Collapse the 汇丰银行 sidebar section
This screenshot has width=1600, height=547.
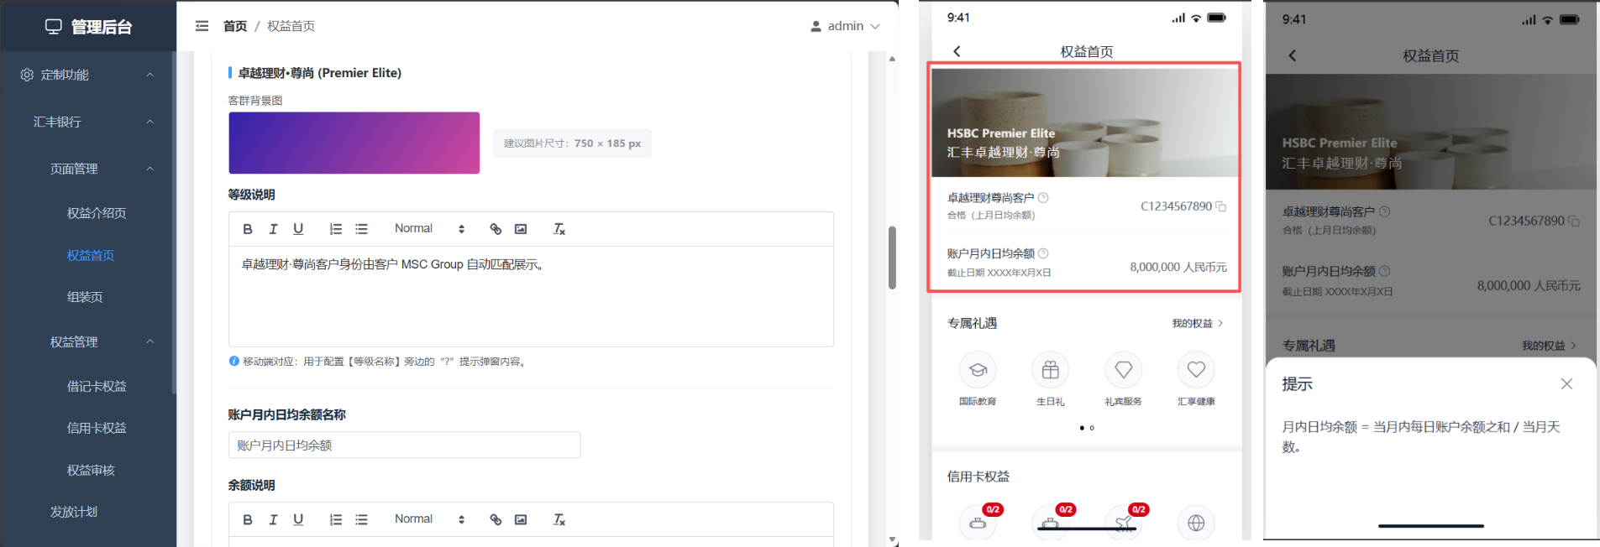pyautogui.click(x=150, y=122)
